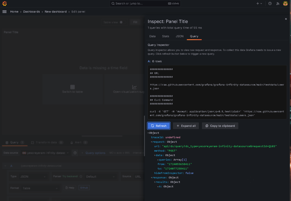Open the hamburger navigation menu
Screen dimensions: 291x201
(5, 12)
